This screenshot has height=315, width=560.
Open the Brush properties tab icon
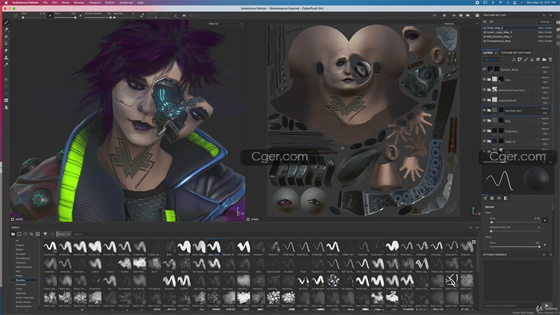pos(486,198)
